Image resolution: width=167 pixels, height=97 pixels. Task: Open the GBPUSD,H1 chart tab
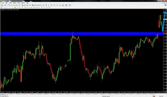click(x=18, y=94)
